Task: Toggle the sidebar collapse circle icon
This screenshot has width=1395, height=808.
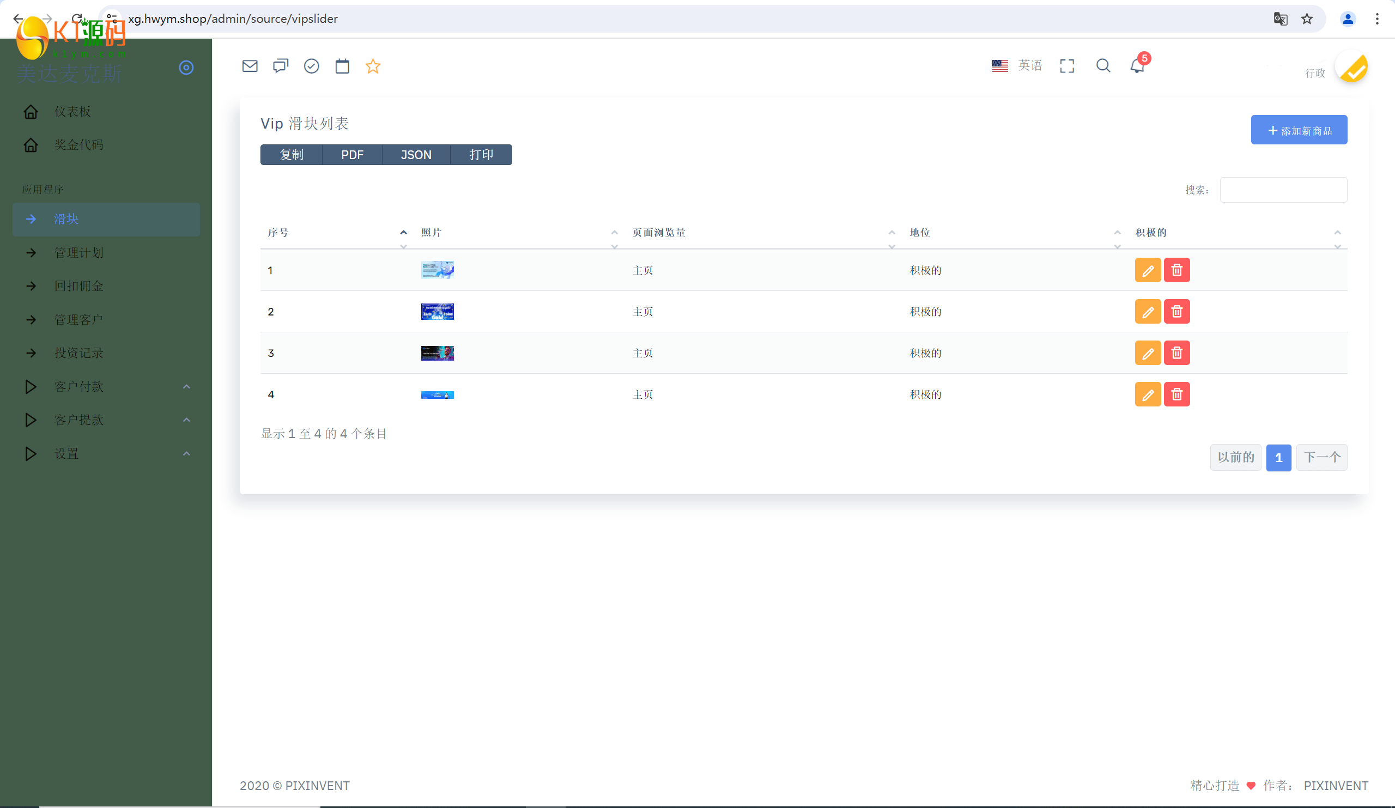Action: click(186, 68)
